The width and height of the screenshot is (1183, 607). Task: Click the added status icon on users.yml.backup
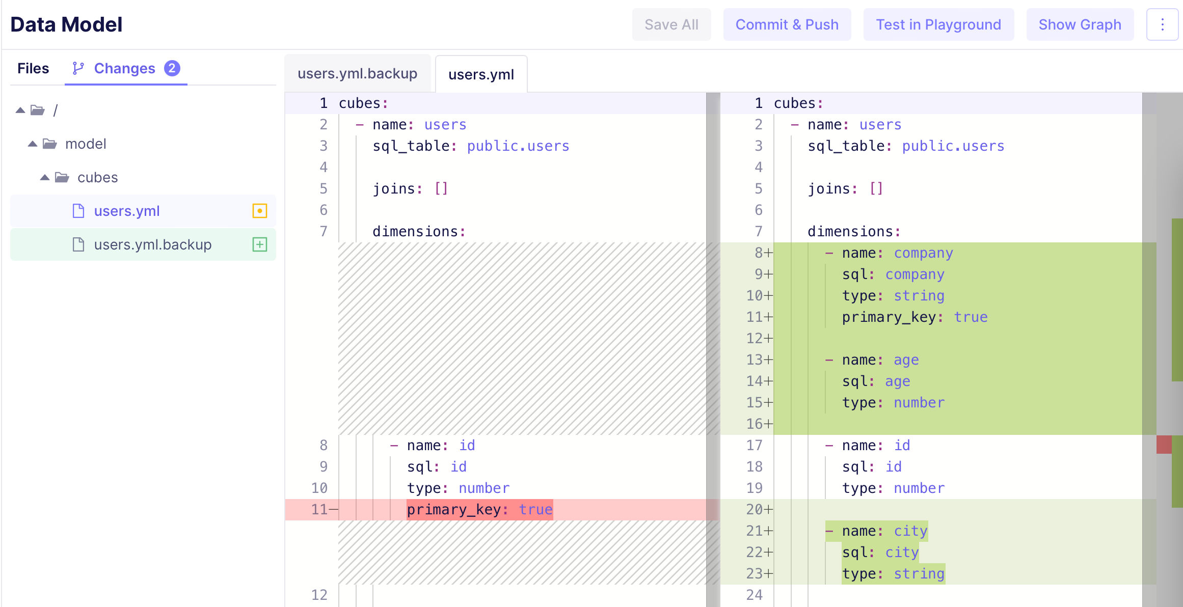(259, 244)
